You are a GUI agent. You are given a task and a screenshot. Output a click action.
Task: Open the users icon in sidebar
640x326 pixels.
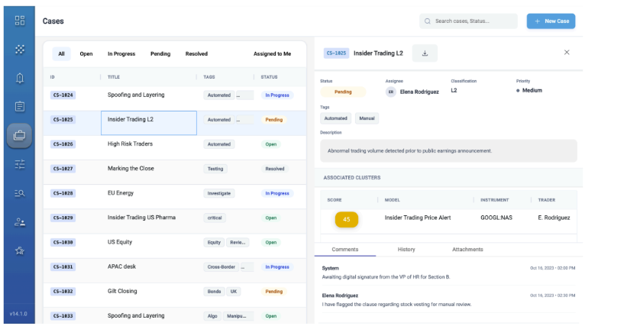20,222
